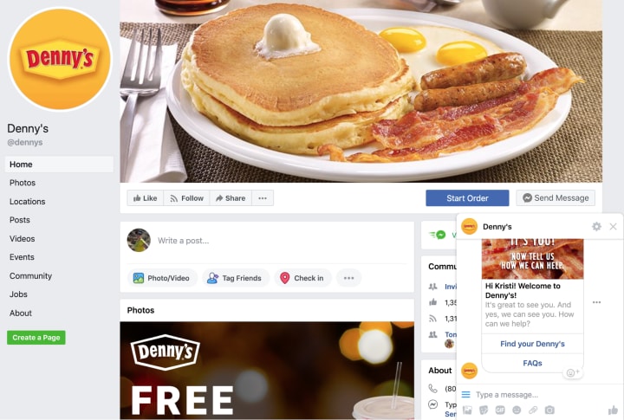Expand more post options ellipsis
624x420 pixels.
coord(348,278)
